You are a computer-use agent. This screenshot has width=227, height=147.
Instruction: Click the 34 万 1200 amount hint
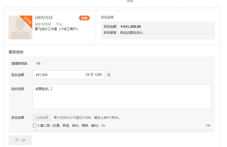tap(94, 75)
